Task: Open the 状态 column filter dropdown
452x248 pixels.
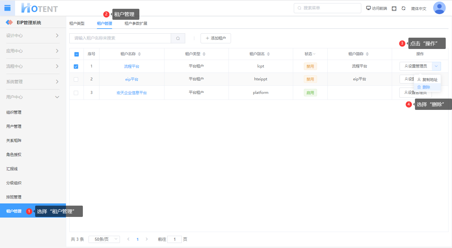Action: click(314, 54)
